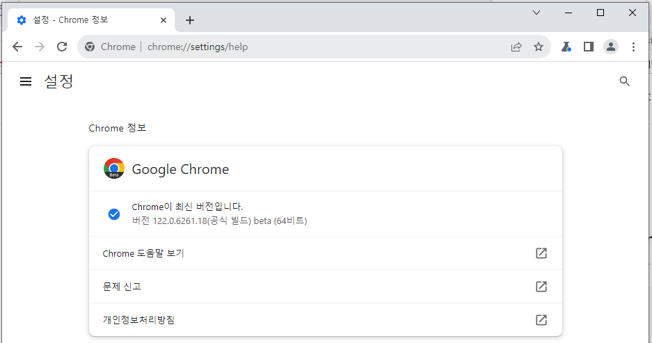Click external-link icon beside 문제 신고

pyautogui.click(x=541, y=287)
